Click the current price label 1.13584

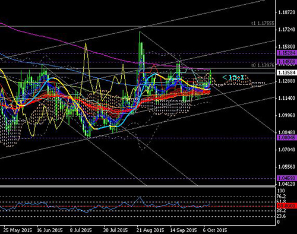click(287, 72)
